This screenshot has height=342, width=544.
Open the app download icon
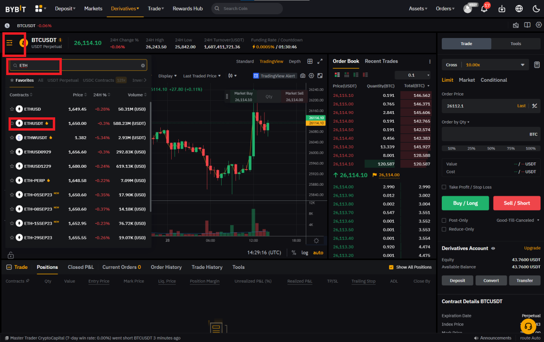[x=502, y=9]
